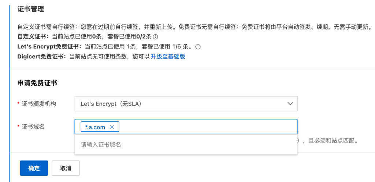Viewport: 375px width, 182px height.
Task: Click the *.a.com tag text
Action: pos(95,127)
